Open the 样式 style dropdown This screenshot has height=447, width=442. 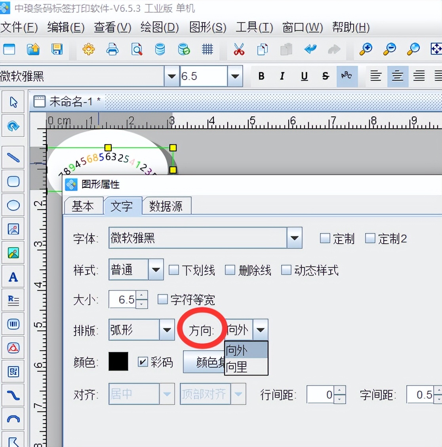[x=156, y=269]
